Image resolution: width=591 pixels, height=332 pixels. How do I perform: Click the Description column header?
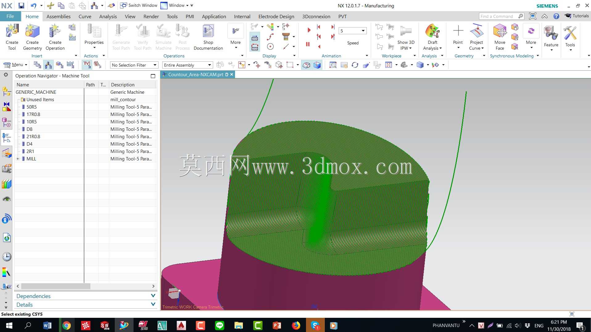[133, 85]
